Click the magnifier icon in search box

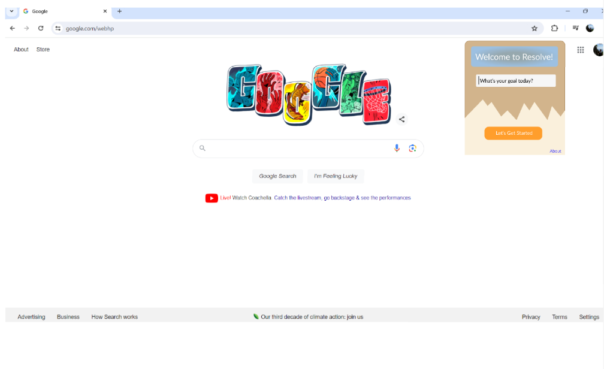click(x=203, y=148)
